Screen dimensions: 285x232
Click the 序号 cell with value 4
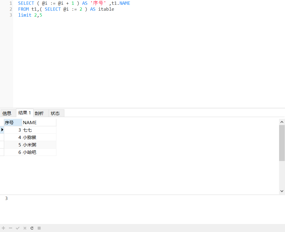click(x=13, y=137)
